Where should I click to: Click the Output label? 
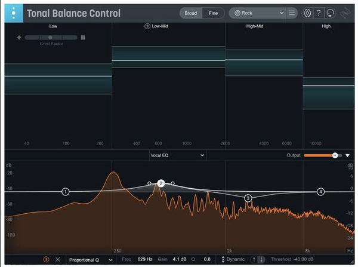pos(294,155)
